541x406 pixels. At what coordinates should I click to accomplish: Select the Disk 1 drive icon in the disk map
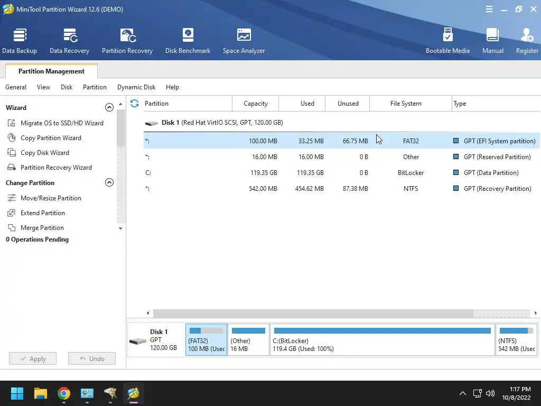(x=138, y=341)
